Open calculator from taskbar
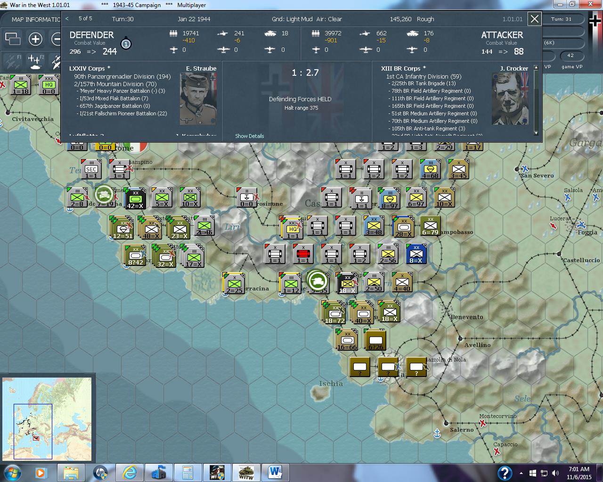The width and height of the screenshot is (603, 482). 187,472
